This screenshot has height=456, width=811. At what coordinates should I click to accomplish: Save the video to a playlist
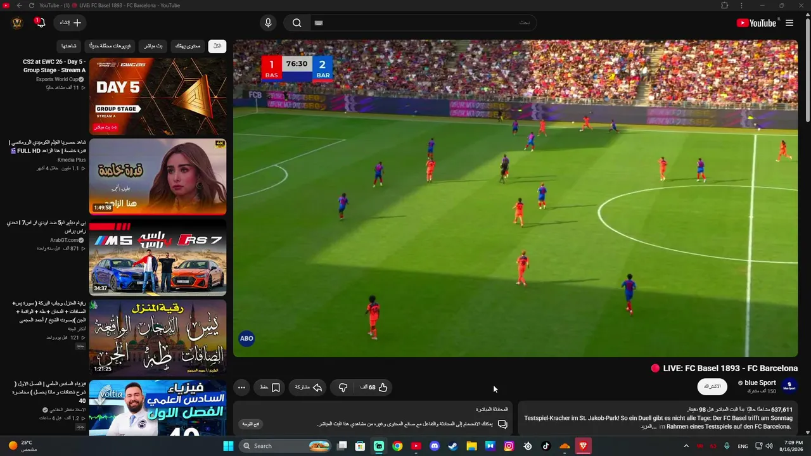tap(270, 388)
